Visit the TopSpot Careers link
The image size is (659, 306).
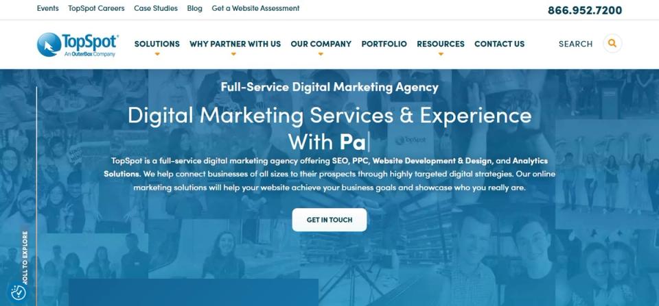coord(96,8)
